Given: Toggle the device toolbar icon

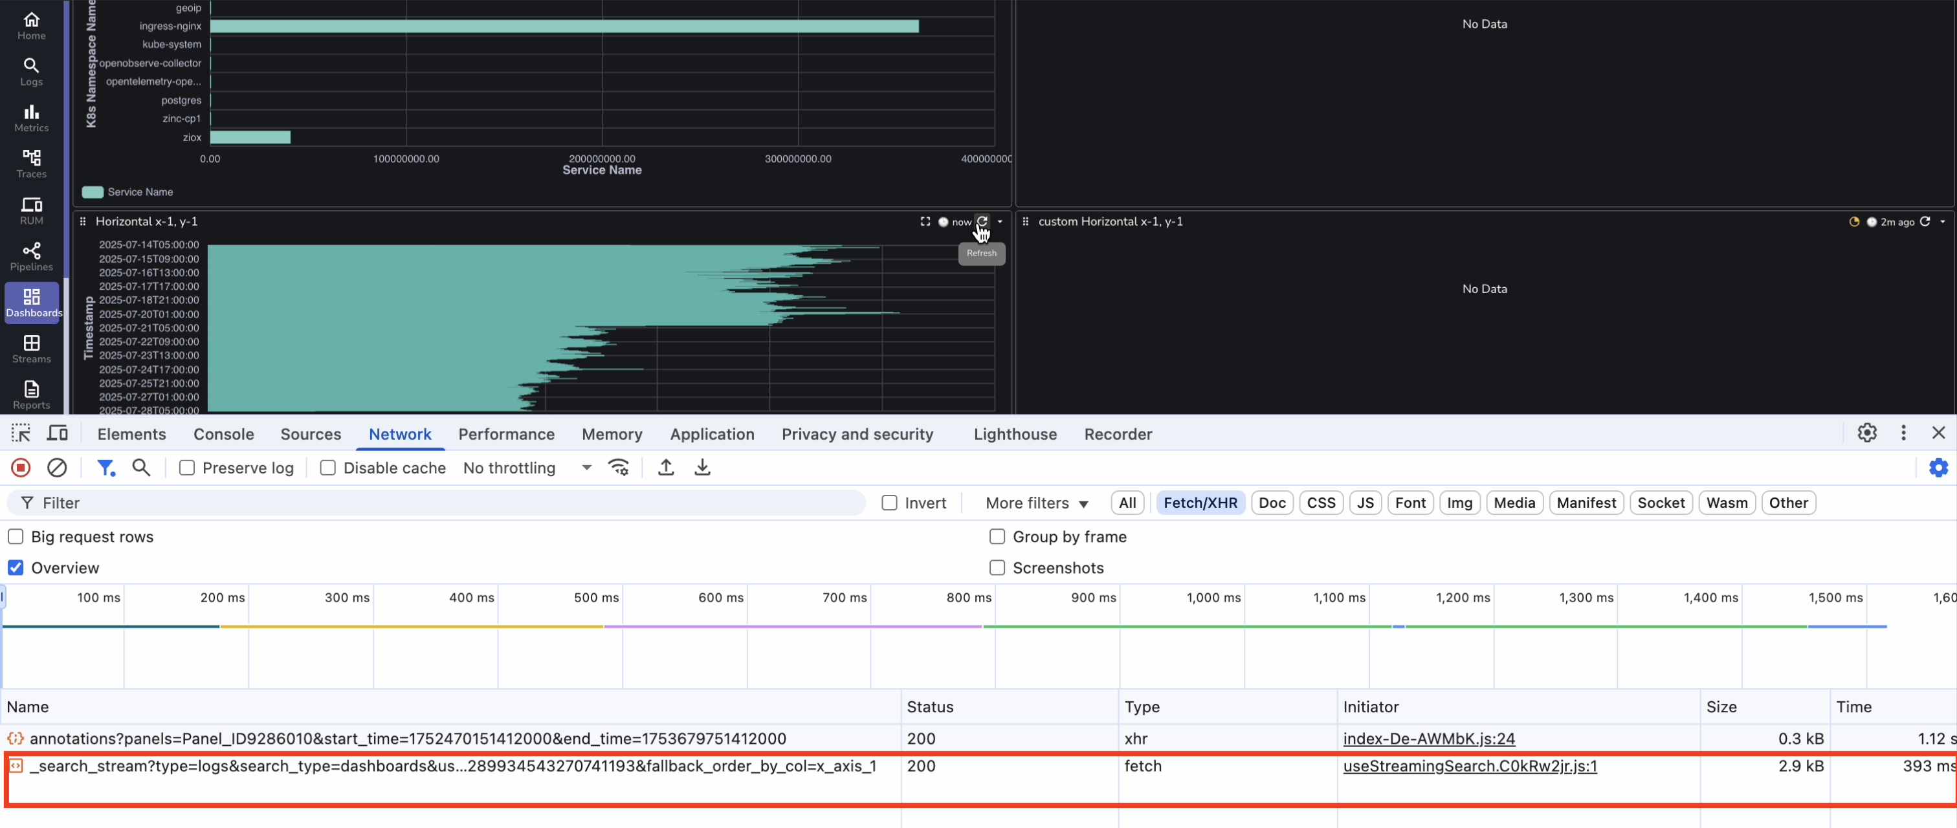Looking at the screenshot, I should coord(58,433).
